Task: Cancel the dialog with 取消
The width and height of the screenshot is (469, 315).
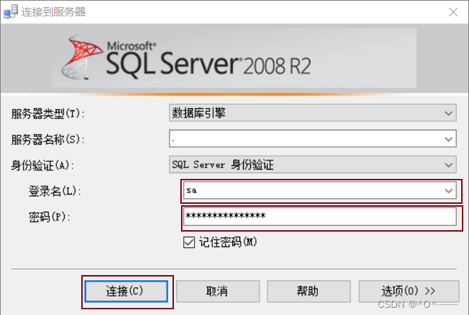Action: 218,291
